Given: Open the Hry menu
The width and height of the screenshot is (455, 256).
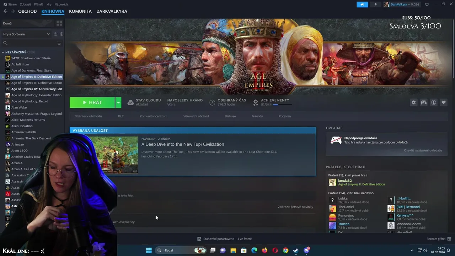Looking at the screenshot, I should click(x=49, y=4).
